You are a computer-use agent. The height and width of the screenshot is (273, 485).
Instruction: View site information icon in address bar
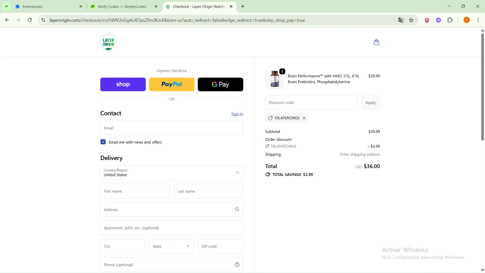pyautogui.click(x=43, y=20)
